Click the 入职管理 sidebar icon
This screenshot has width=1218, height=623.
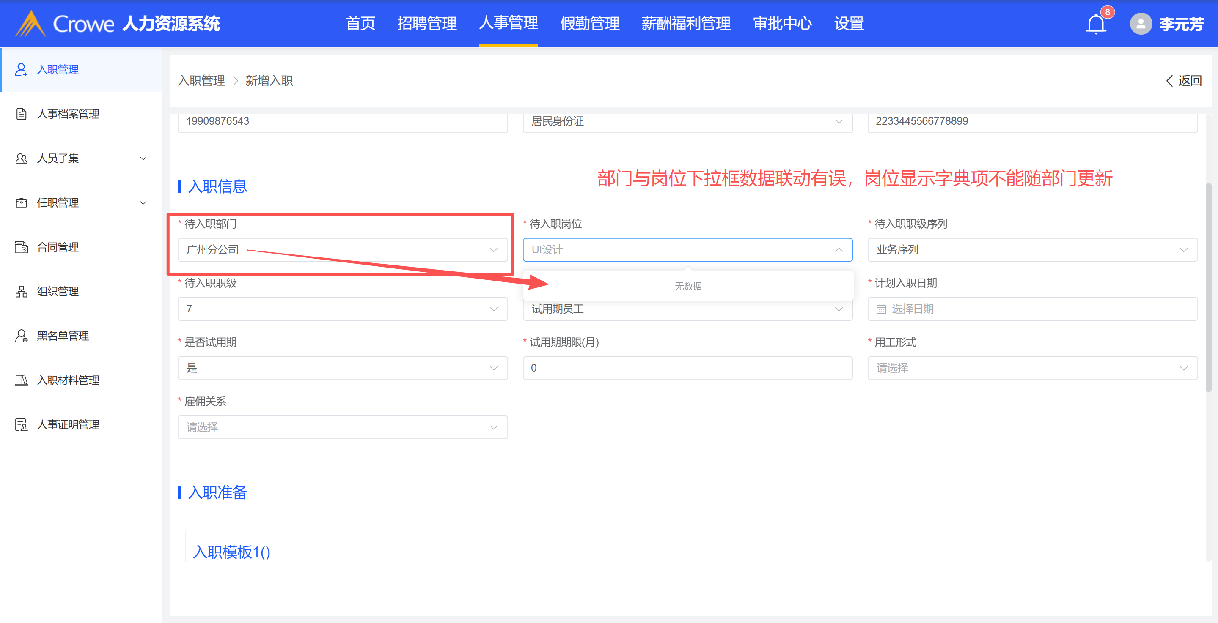point(21,70)
